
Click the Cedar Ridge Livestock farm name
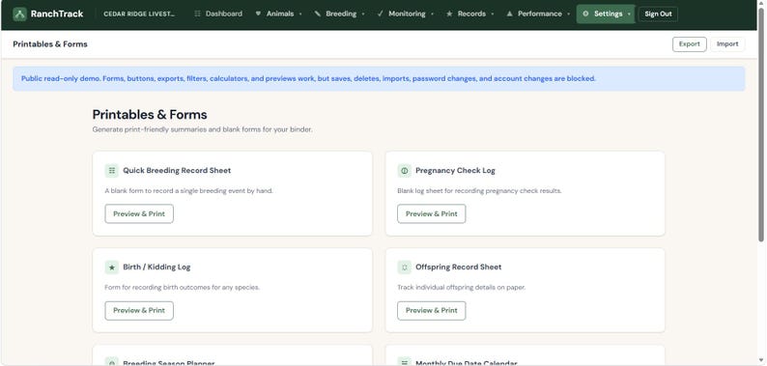point(139,14)
